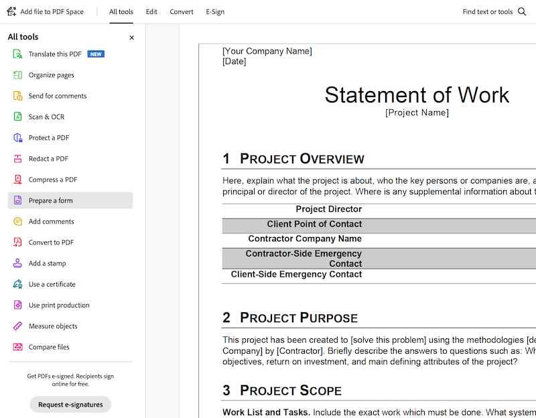Image resolution: width=536 pixels, height=418 pixels.
Task: Click the Statement of Work title
Action: point(417,94)
